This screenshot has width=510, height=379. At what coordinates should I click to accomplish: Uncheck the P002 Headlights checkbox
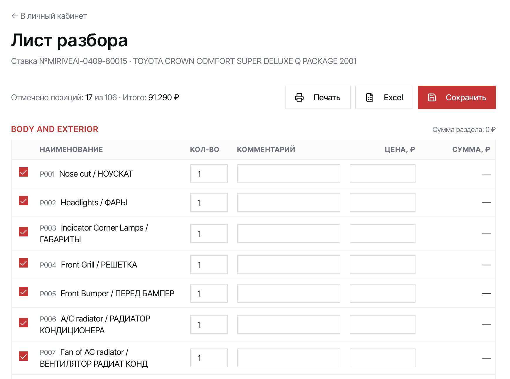click(x=23, y=201)
